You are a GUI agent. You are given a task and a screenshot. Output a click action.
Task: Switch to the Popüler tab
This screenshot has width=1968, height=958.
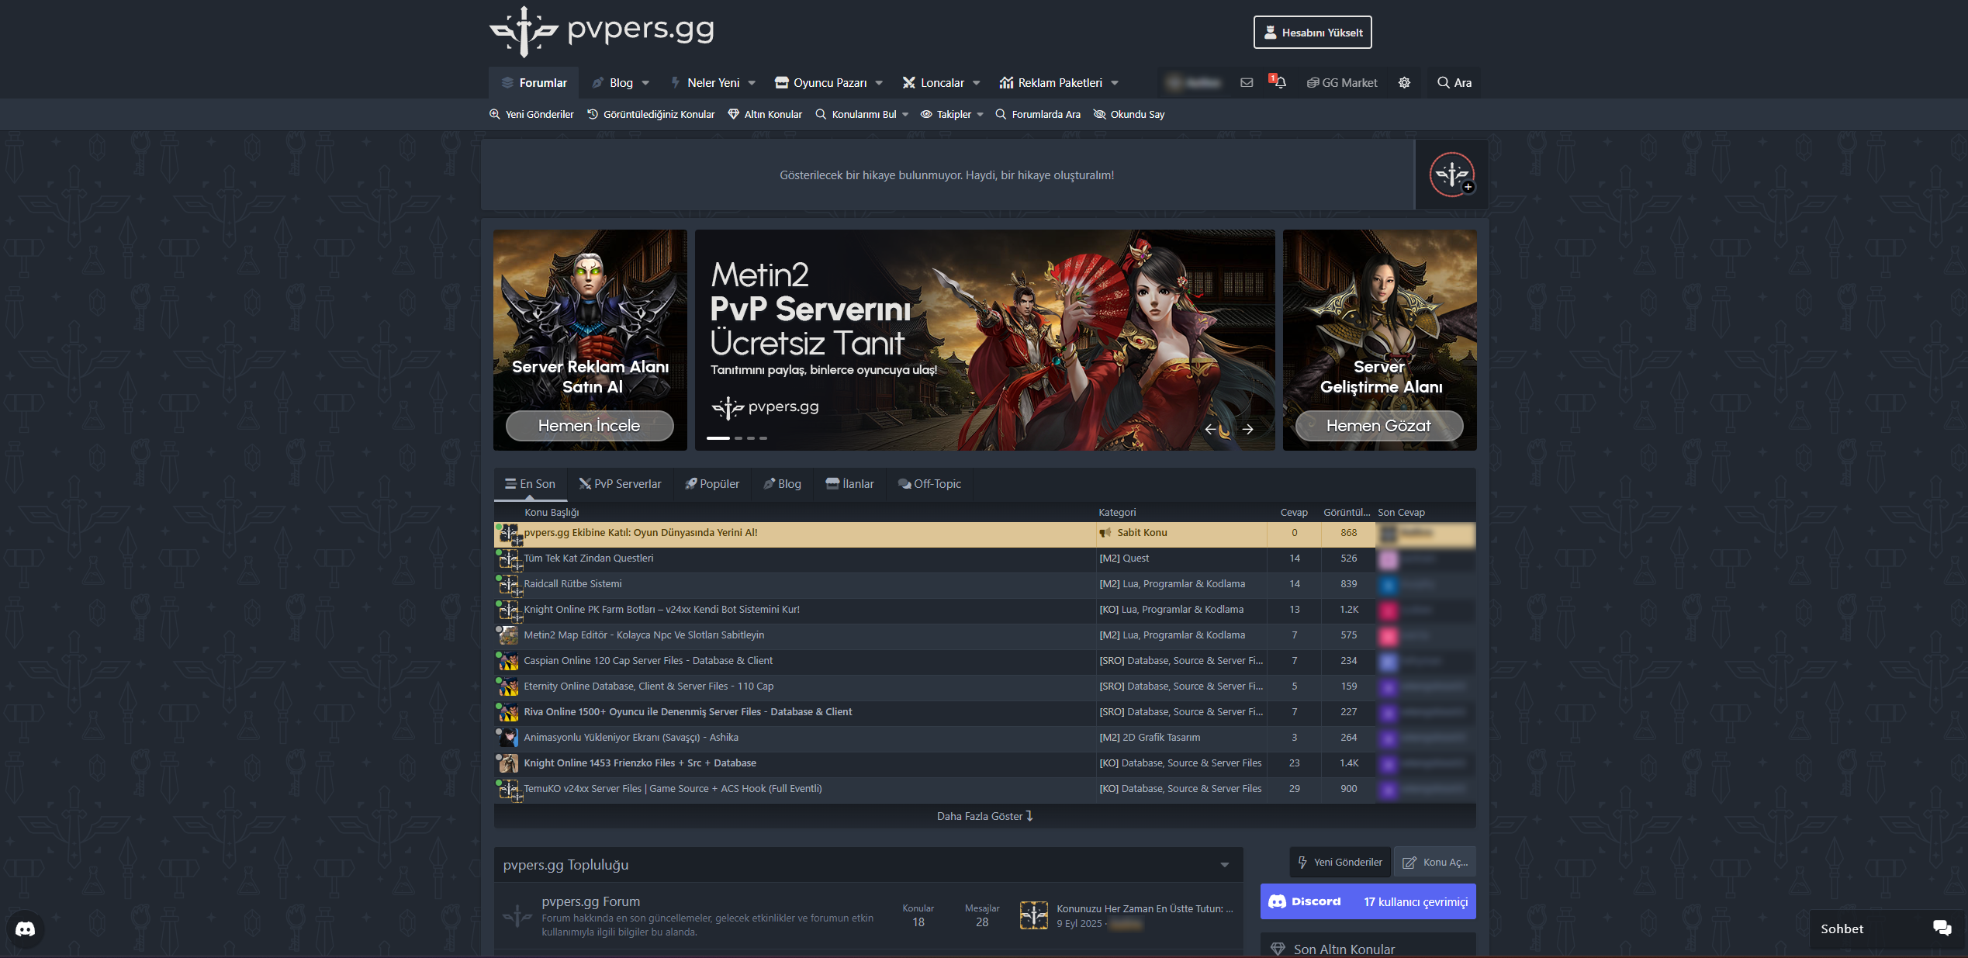712,484
